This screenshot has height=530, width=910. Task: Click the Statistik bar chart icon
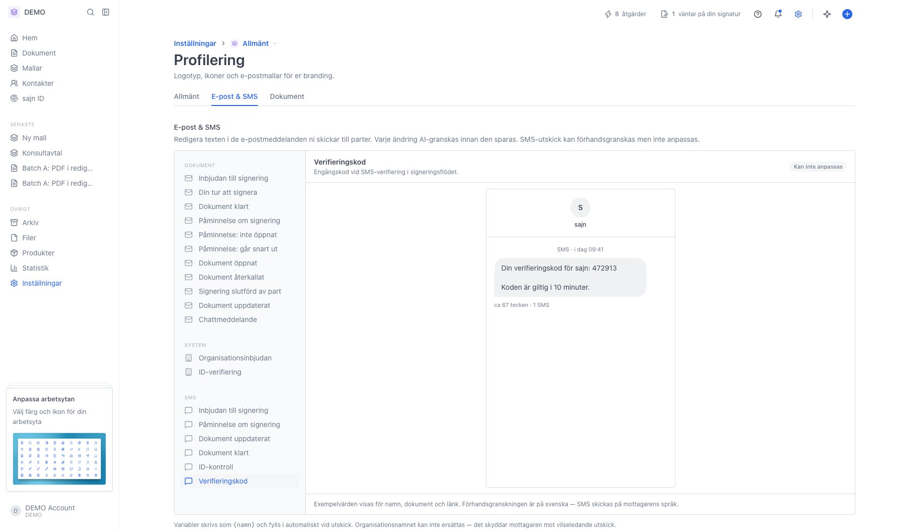click(x=14, y=268)
